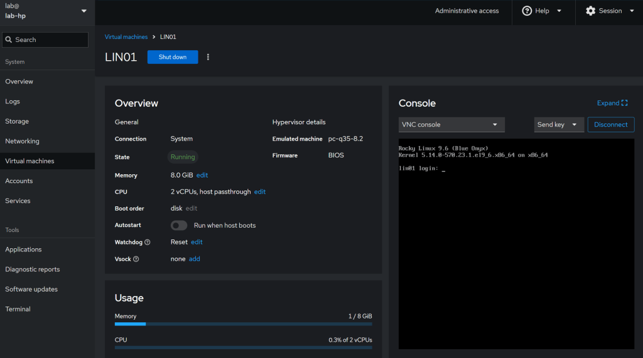Click inside the VNC console screen
The height and width of the screenshot is (358, 643).
516,245
